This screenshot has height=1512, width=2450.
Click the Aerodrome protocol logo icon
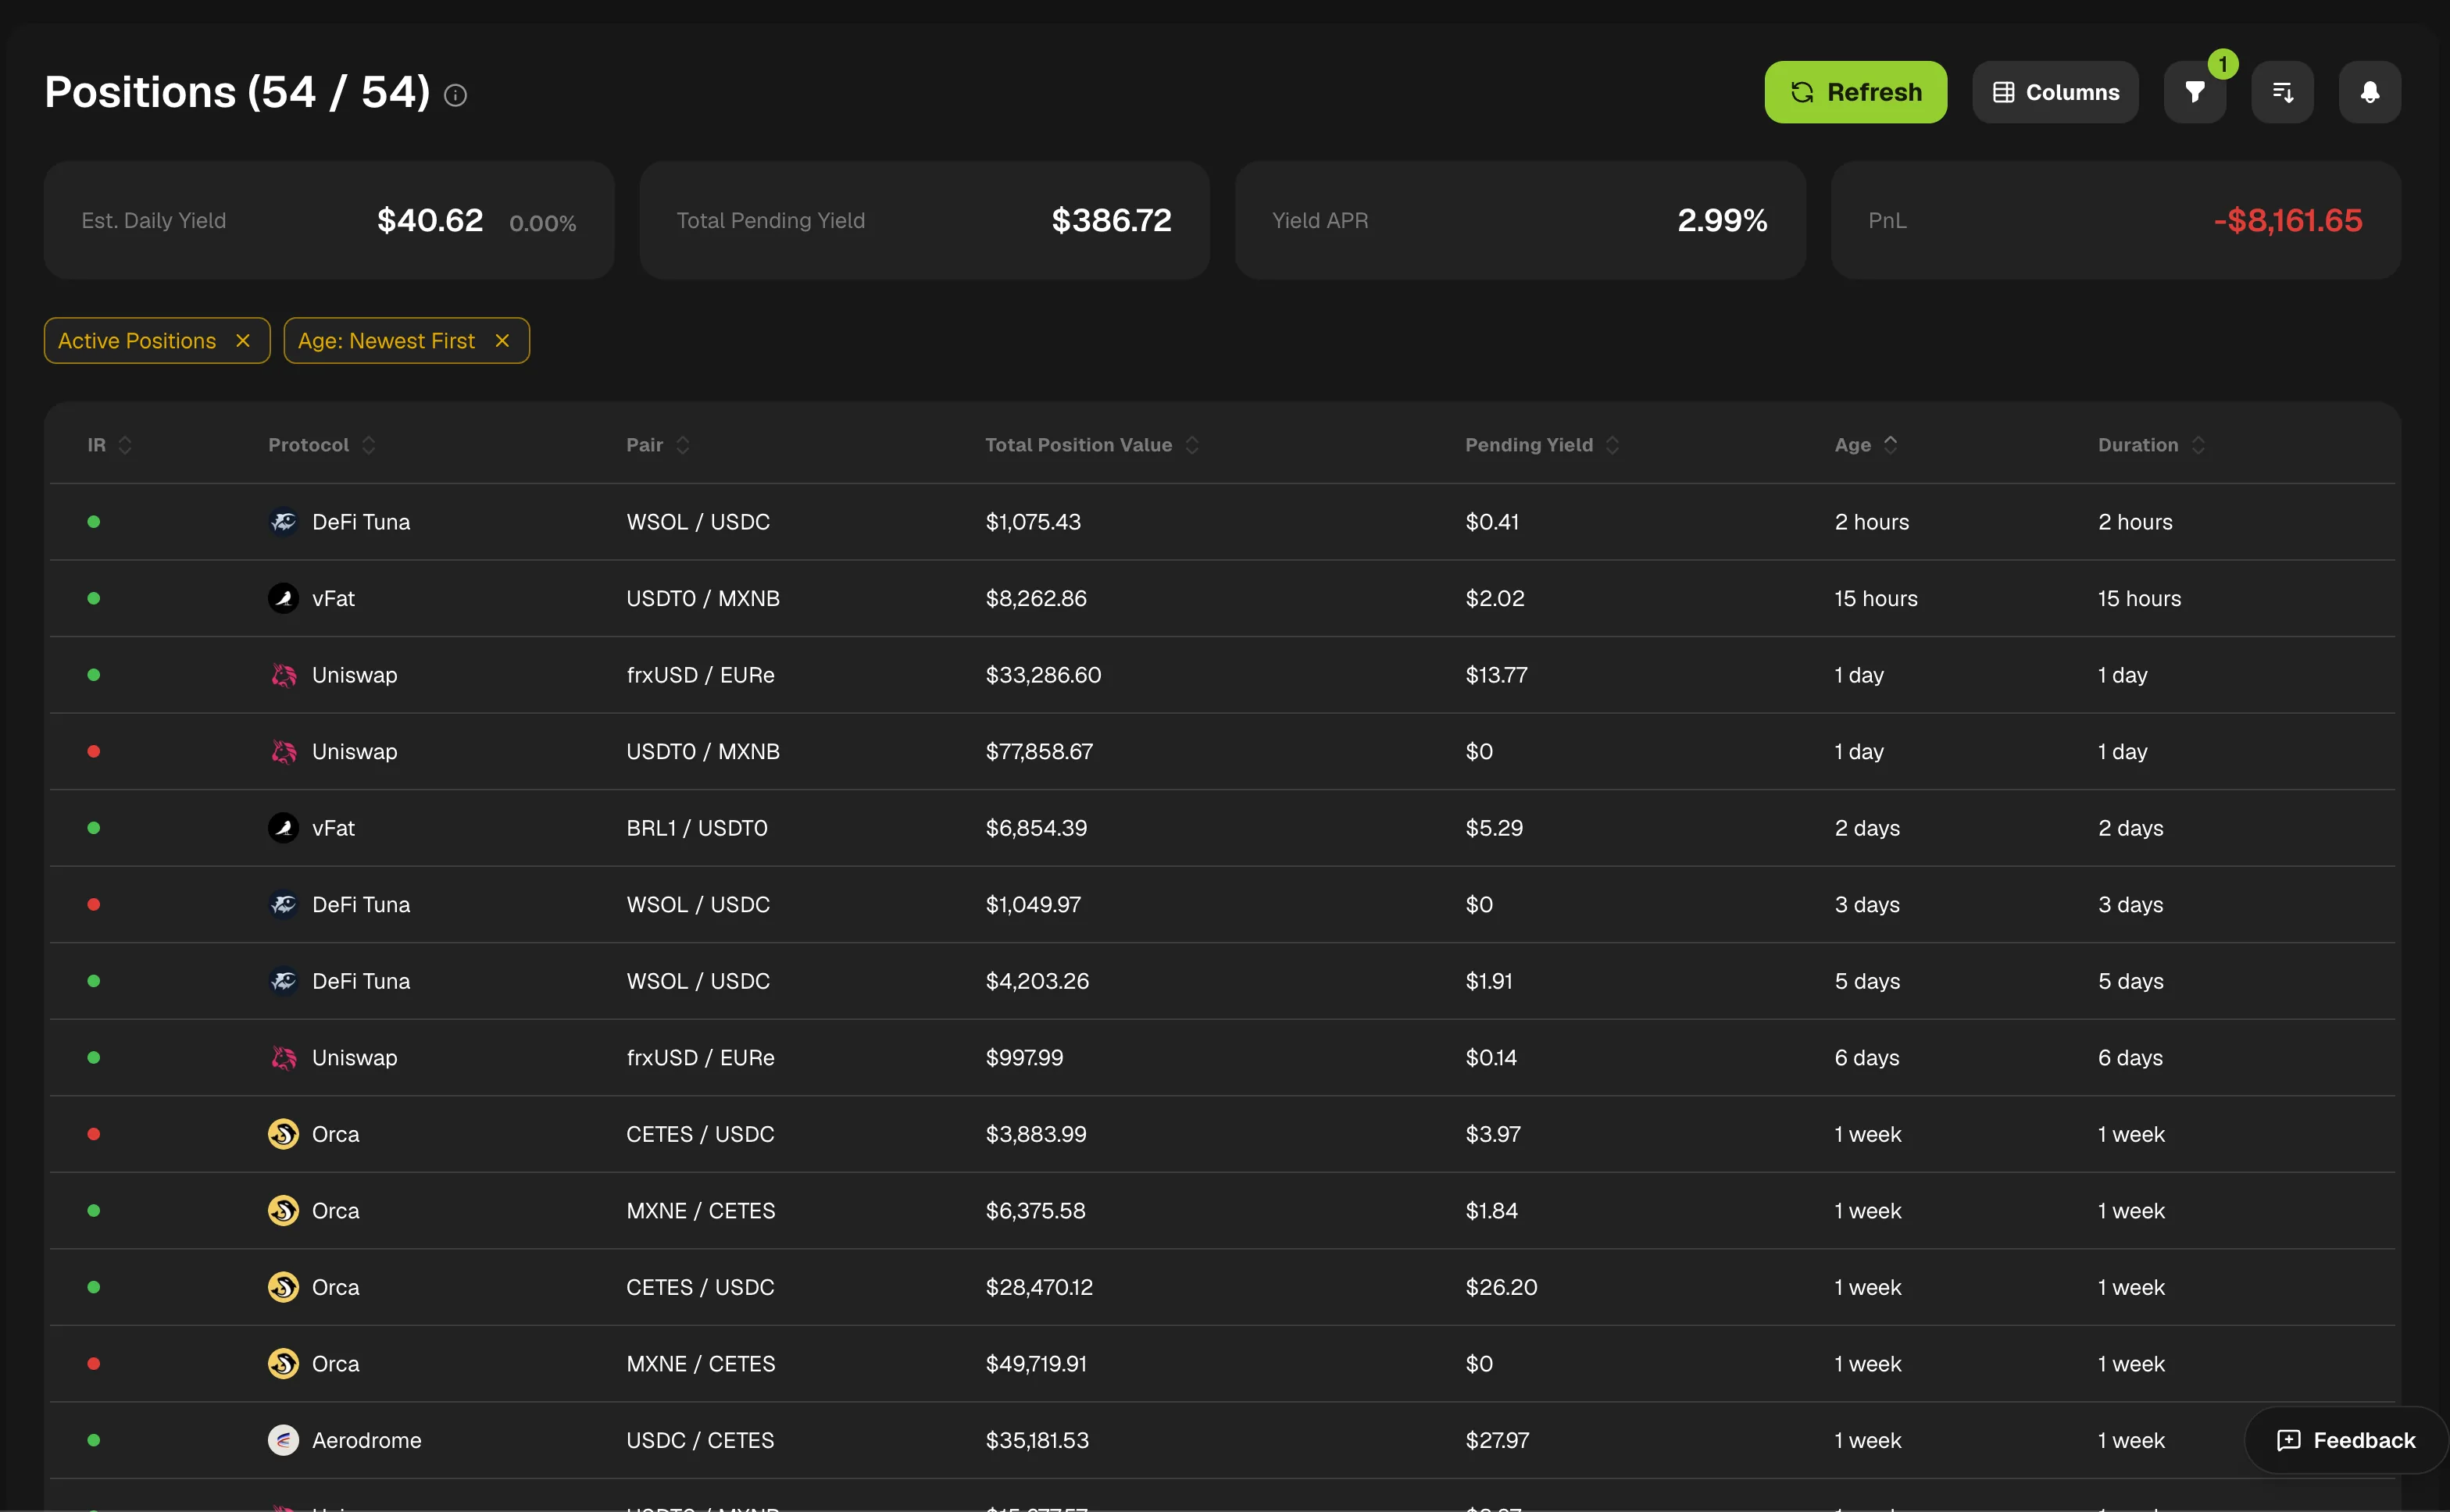click(x=283, y=1440)
